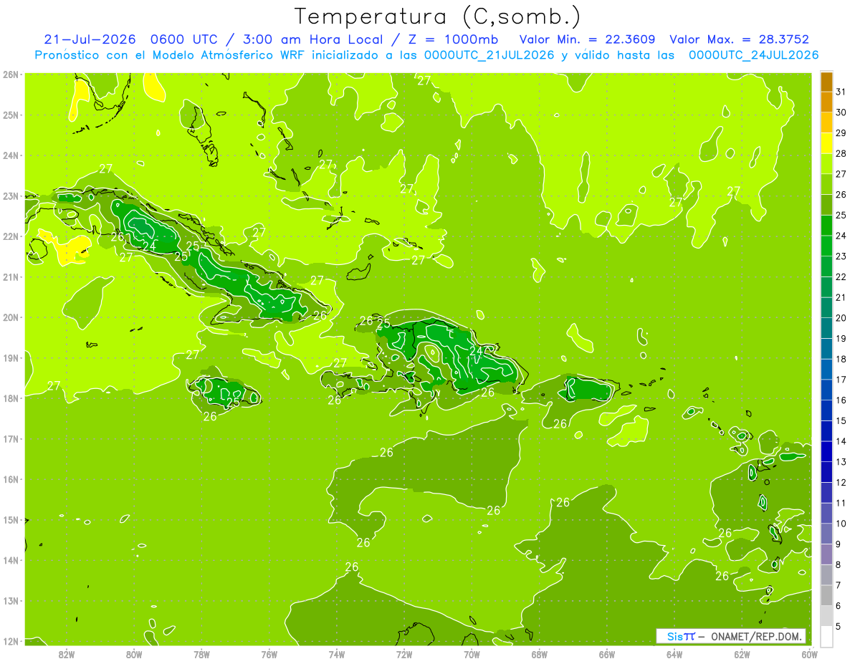This screenshot has height=664, width=860.
Task: Click the 78W longitude axis label
Action: tap(201, 654)
